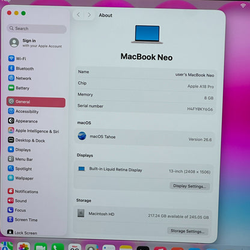Click the serial number H4FY8KY6G6

200,109
